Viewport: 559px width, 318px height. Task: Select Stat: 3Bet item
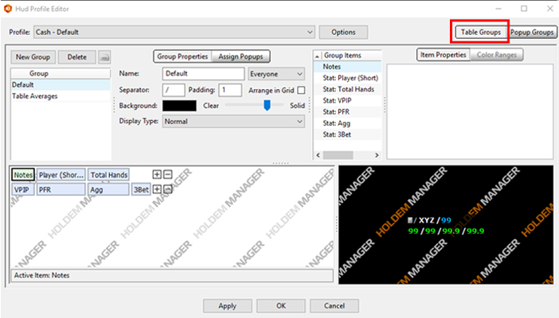tap(348, 134)
